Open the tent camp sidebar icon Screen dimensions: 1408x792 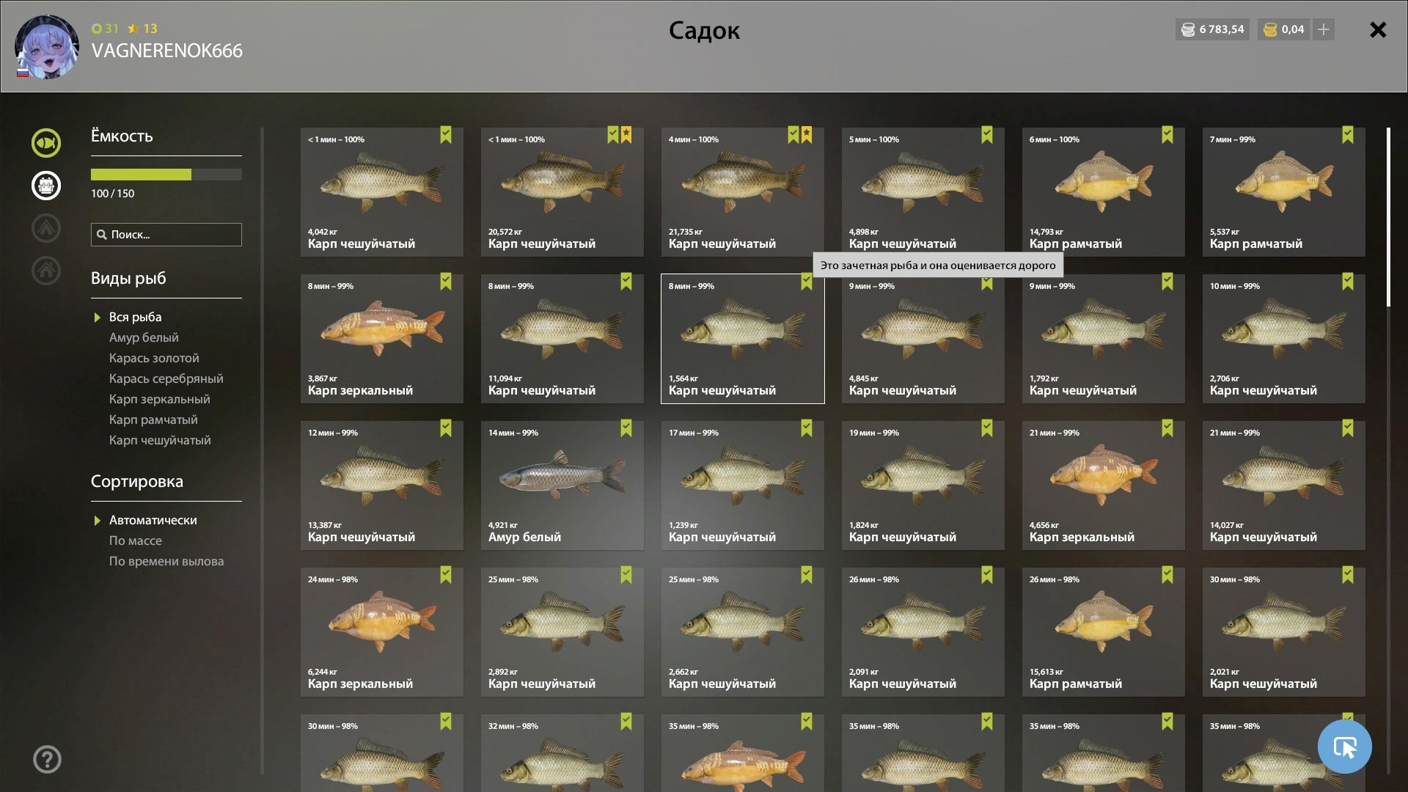pos(46,228)
